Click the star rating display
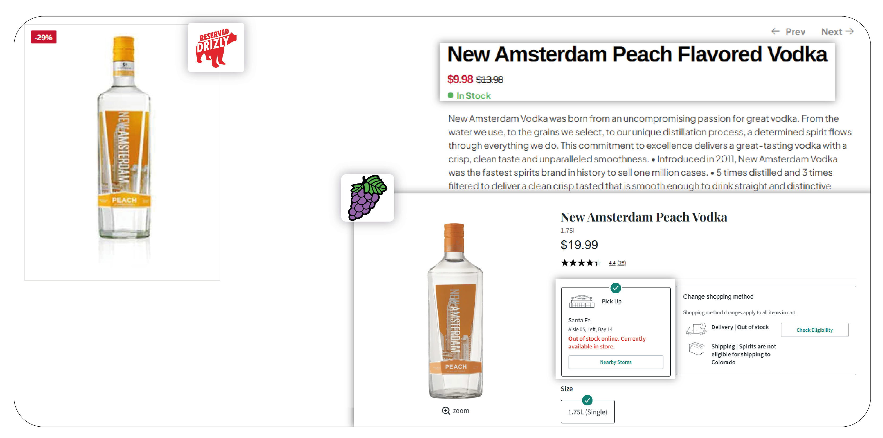The width and height of the screenshot is (883, 438). (580, 263)
